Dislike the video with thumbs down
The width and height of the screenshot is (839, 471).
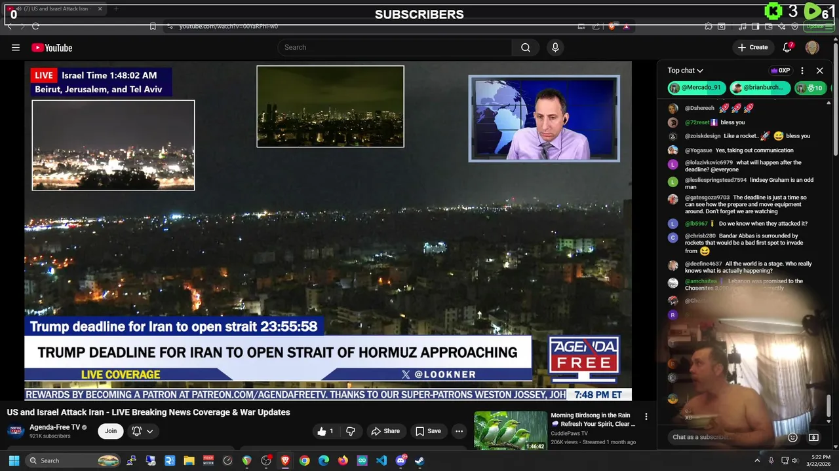[x=351, y=431]
